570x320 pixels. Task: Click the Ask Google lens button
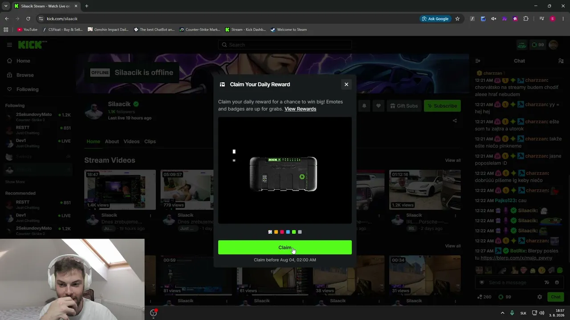(435, 19)
